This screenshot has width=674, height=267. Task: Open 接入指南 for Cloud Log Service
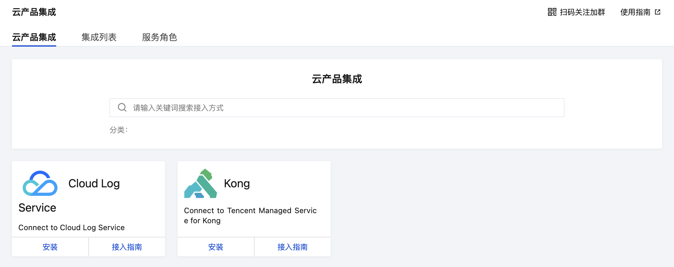[x=127, y=247]
